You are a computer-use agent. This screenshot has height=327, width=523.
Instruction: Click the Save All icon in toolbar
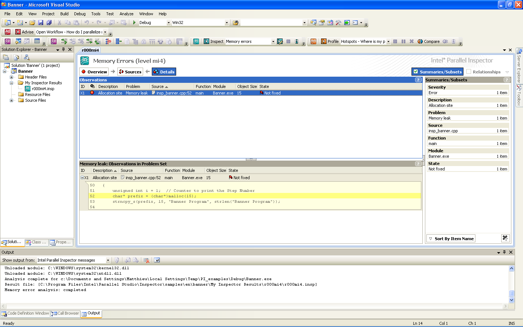[x=49, y=23]
